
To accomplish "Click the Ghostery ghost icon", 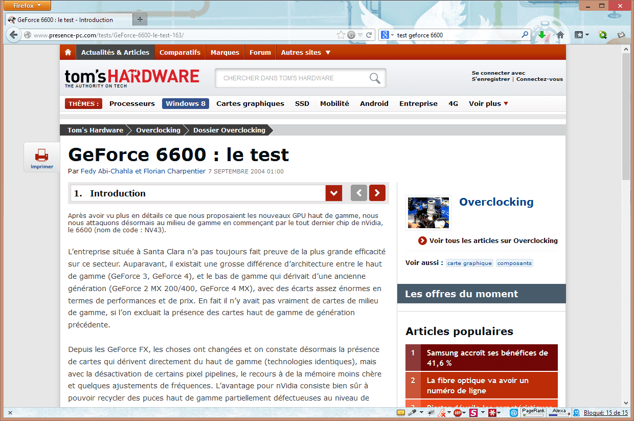I will [x=576, y=412].
